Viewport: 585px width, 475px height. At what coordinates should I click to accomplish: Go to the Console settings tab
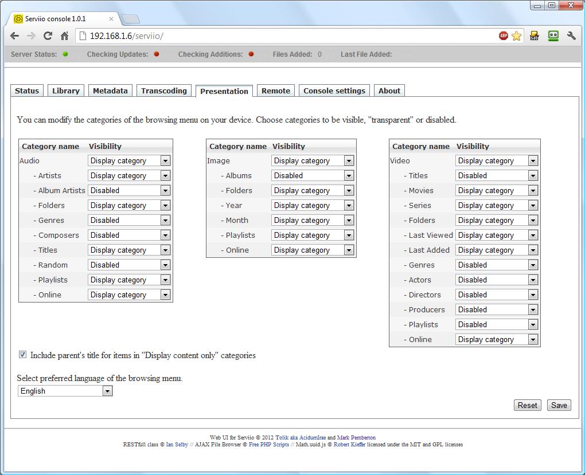pos(334,91)
